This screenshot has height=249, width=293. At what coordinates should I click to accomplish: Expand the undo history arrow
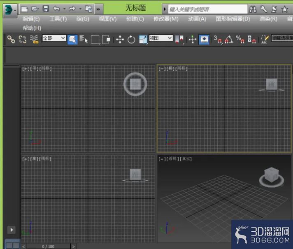click(64, 9)
